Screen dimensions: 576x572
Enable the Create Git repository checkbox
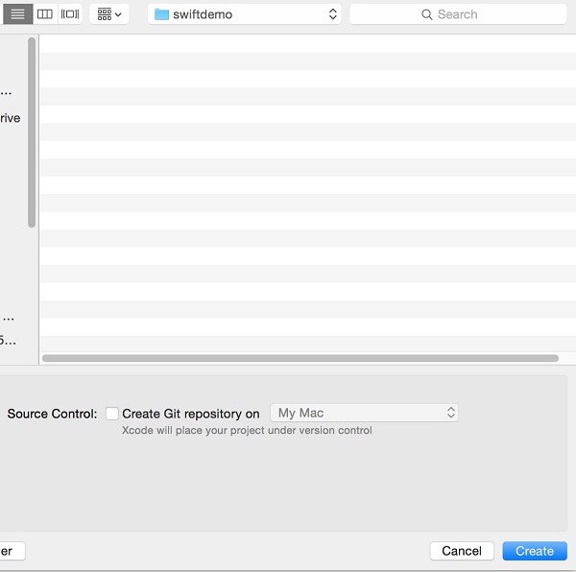click(x=112, y=414)
